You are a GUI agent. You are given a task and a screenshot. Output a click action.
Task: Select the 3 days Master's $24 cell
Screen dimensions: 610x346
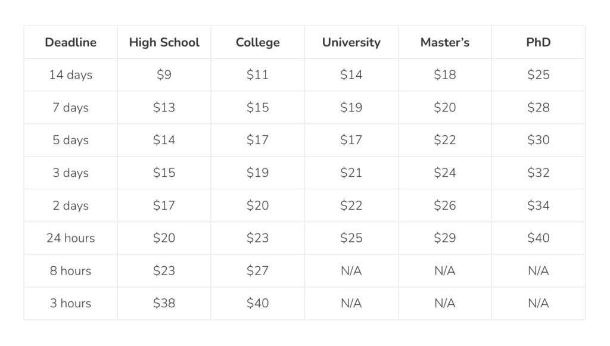point(444,173)
